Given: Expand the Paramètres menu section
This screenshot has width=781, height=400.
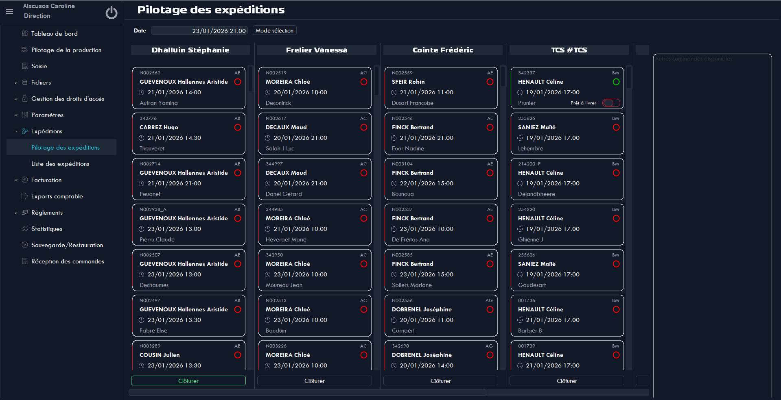Looking at the screenshot, I should click(16, 115).
